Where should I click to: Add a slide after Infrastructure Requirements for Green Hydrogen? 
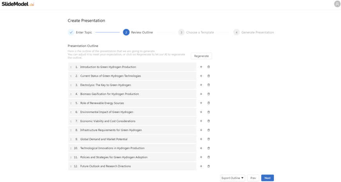click(201, 130)
